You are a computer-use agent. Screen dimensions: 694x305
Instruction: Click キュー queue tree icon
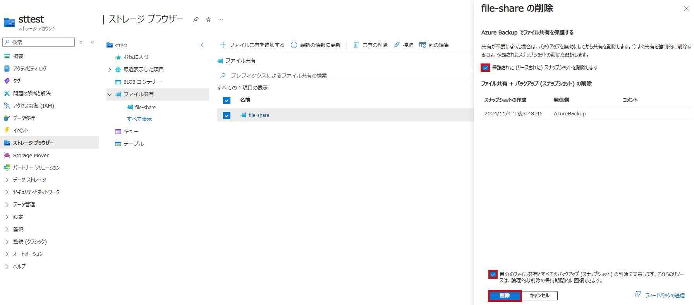[118, 132]
